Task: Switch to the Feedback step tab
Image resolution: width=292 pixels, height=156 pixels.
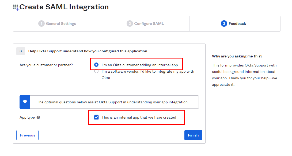Action: pos(235,24)
